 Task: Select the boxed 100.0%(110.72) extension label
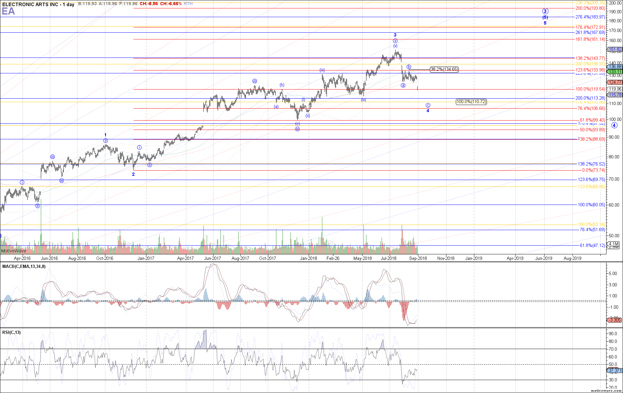(x=471, y=101)
